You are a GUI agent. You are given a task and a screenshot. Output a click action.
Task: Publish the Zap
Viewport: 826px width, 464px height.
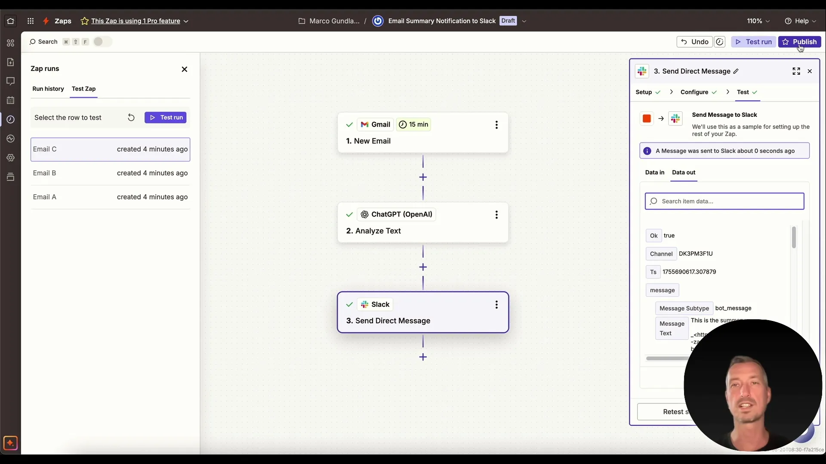[800, 42]
